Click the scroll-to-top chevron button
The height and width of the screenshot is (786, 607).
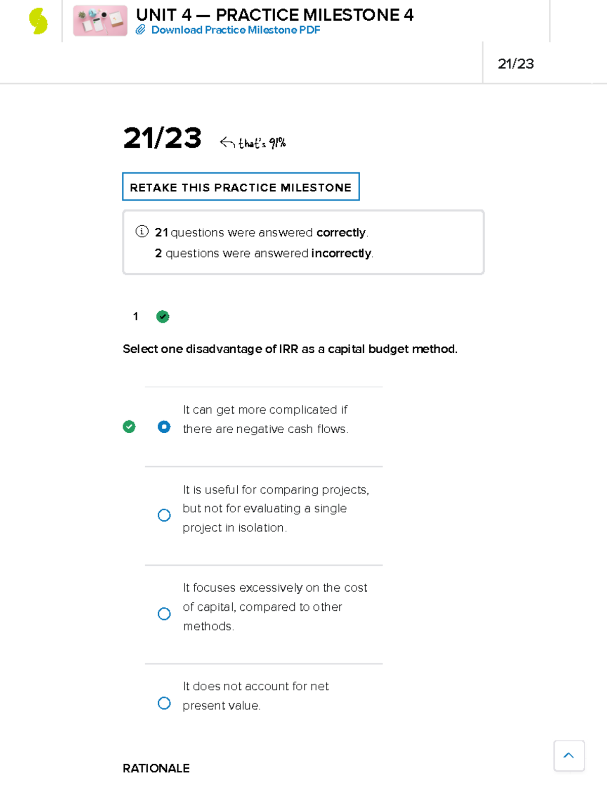[569, 755]
